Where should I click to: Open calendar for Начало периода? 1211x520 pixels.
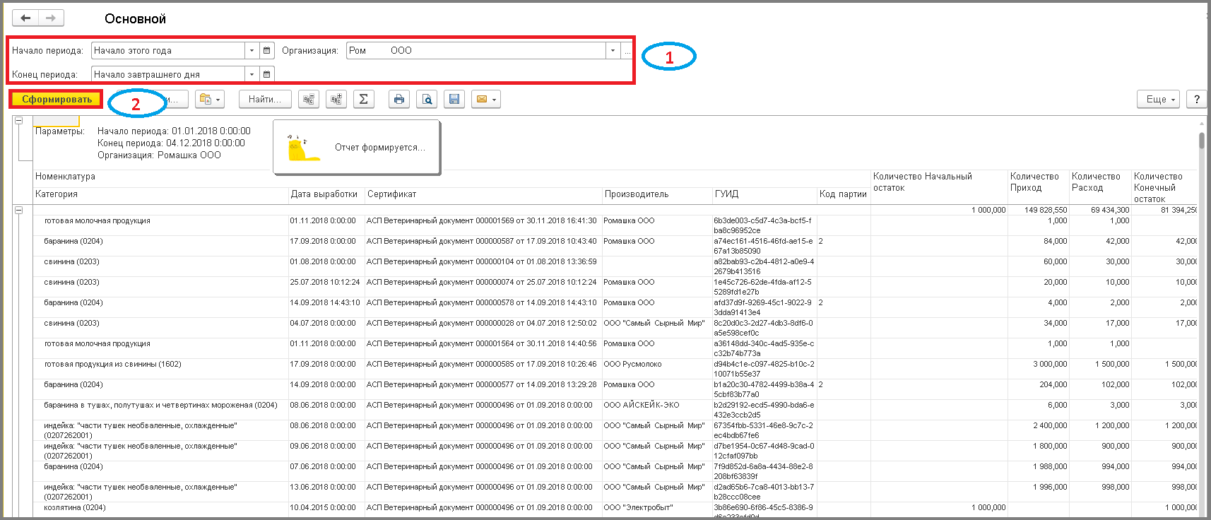coord(266,51)
